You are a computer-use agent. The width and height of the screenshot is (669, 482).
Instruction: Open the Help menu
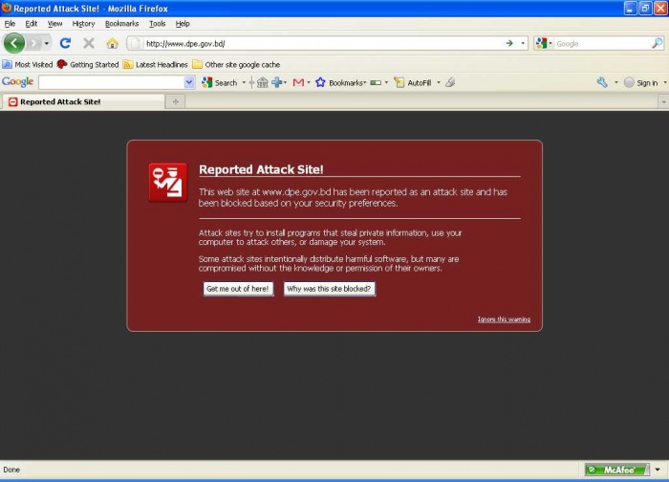coord(183,24)
